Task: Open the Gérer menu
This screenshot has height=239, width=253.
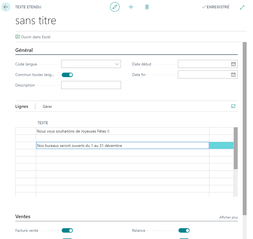Action: [47, 106]
